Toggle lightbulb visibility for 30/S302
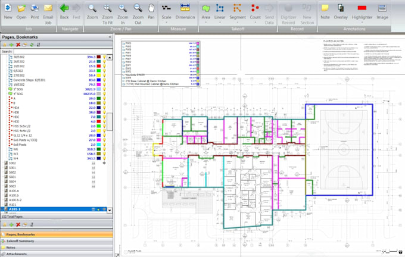The image size is (405, 257). [104, 57]
